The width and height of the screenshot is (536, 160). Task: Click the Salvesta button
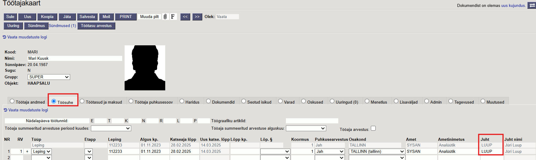[x=87, y=17]
